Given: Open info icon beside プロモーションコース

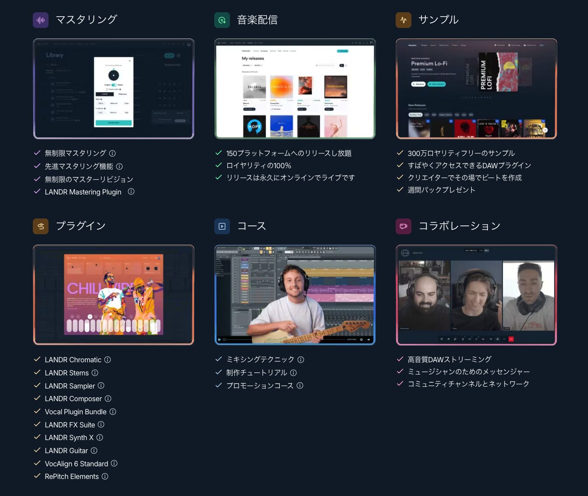Looking at the screenshot, I should [300, 385].
